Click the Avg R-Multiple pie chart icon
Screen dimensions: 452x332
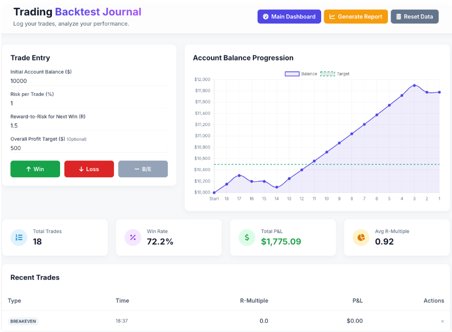(360, 237)
